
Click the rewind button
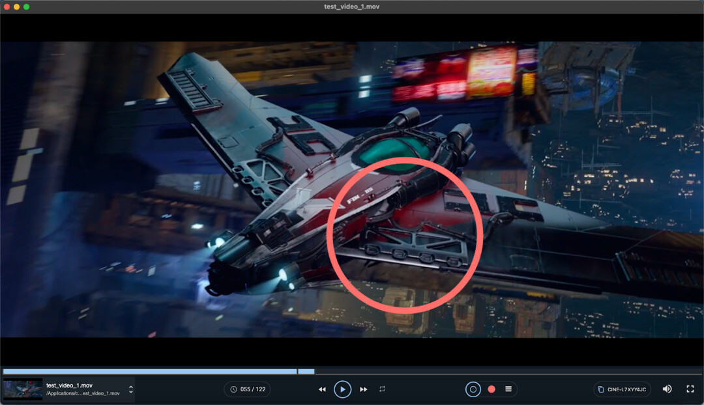coord(322,389)
